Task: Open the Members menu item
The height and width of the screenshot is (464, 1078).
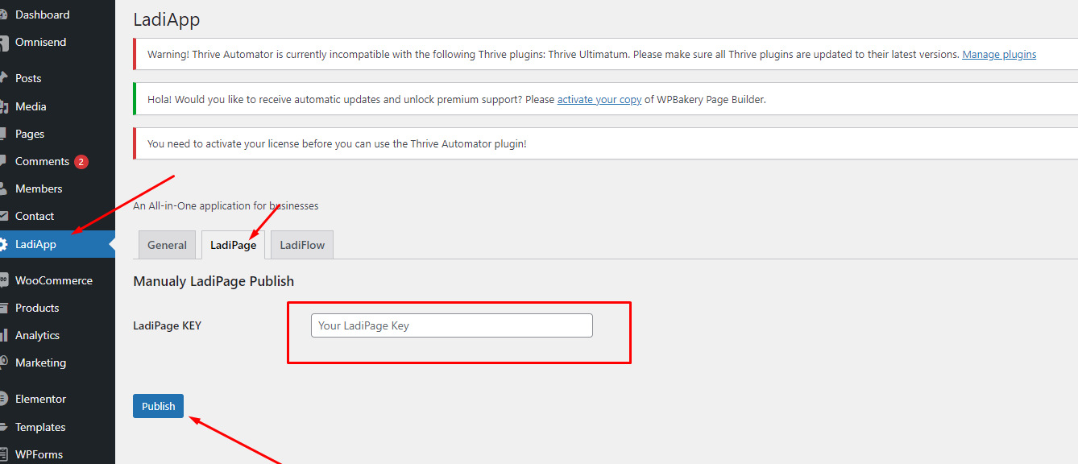Action: coord(39,188)
